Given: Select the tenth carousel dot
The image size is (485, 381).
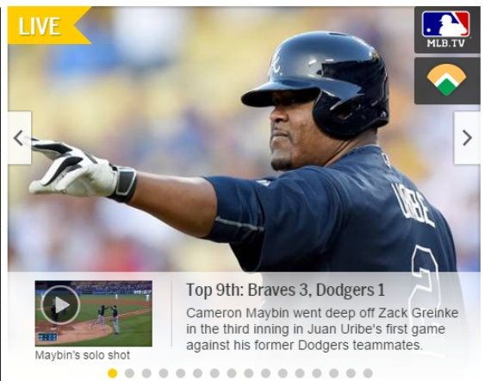Looking at the screenshot, I should point(265,373).
